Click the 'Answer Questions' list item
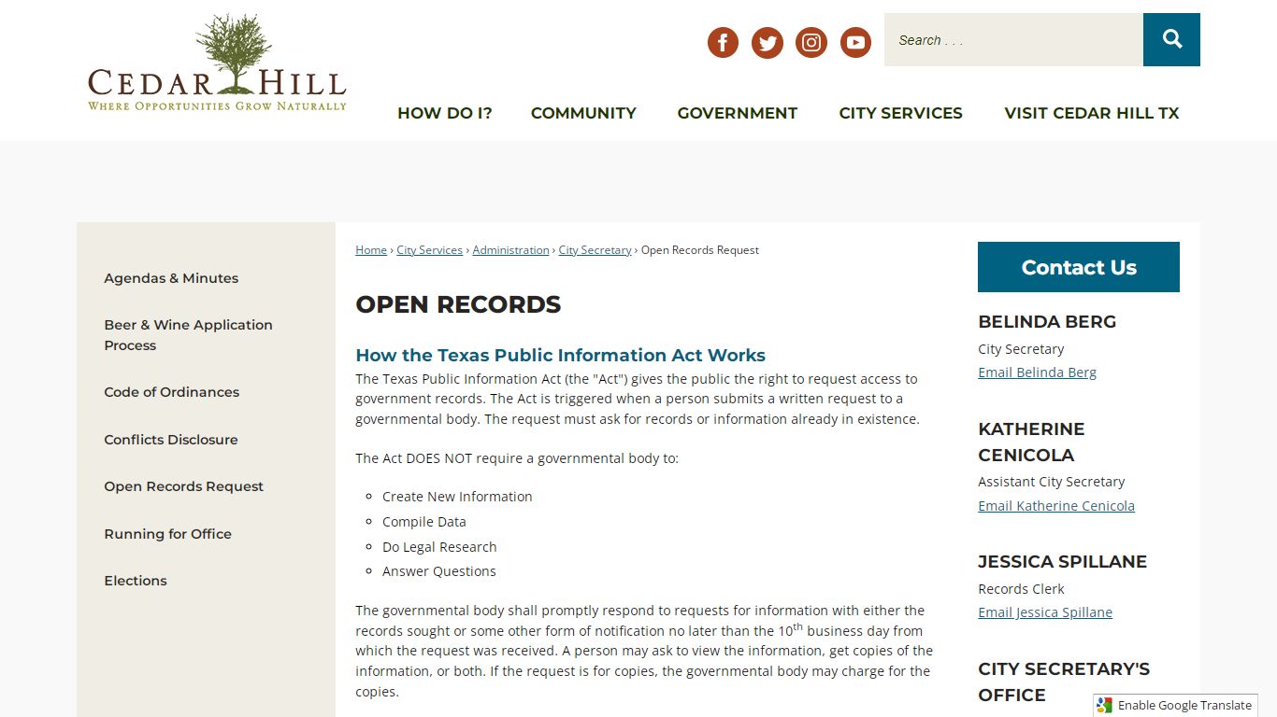 pos(439,571)
